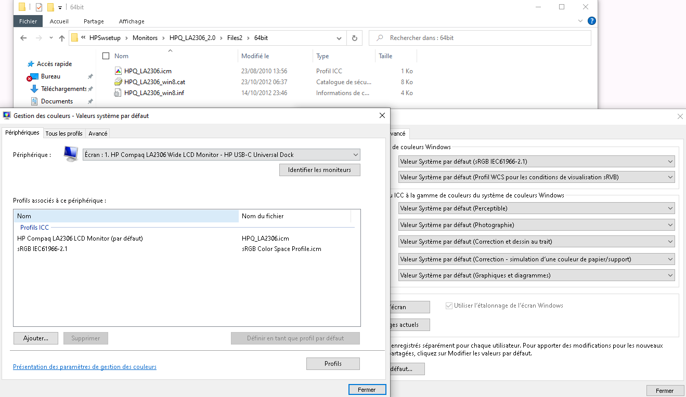This screenshot has width=686, height=397.
Task: Click the back navigation arrow in Explorer
Action: coord(23,38)
